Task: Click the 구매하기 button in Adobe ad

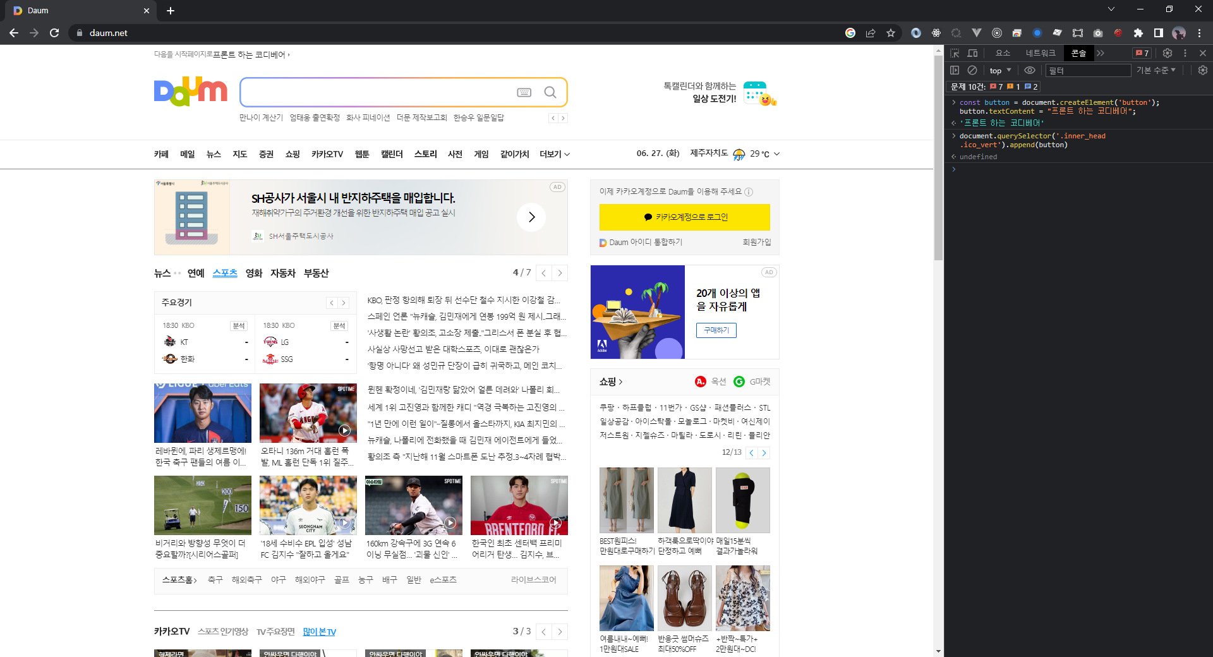Action: pos(716,330)
